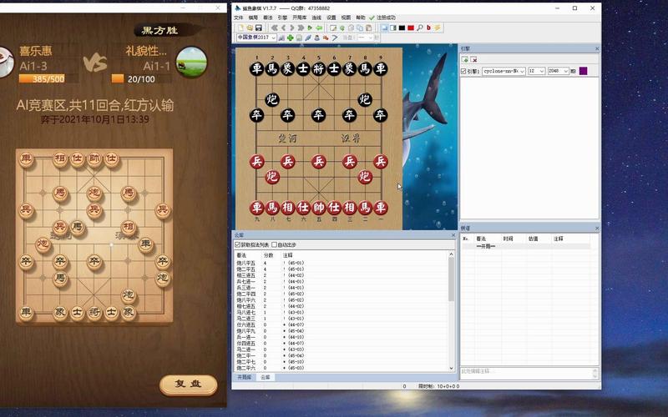
Task: Click the edit board pencil icon
Action: (333, 28)
